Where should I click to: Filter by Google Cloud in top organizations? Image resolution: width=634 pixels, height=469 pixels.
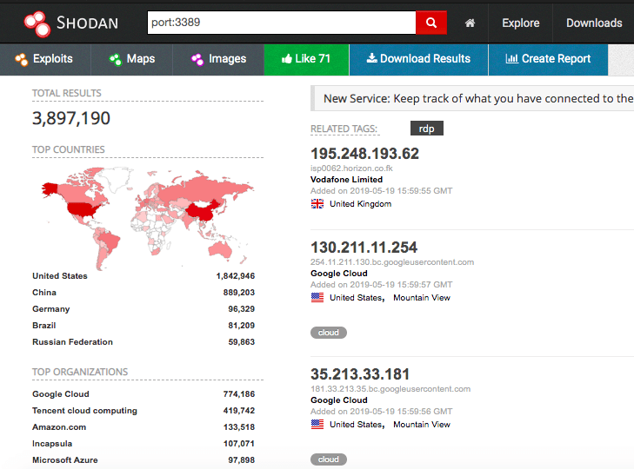[x=61, y=394]
